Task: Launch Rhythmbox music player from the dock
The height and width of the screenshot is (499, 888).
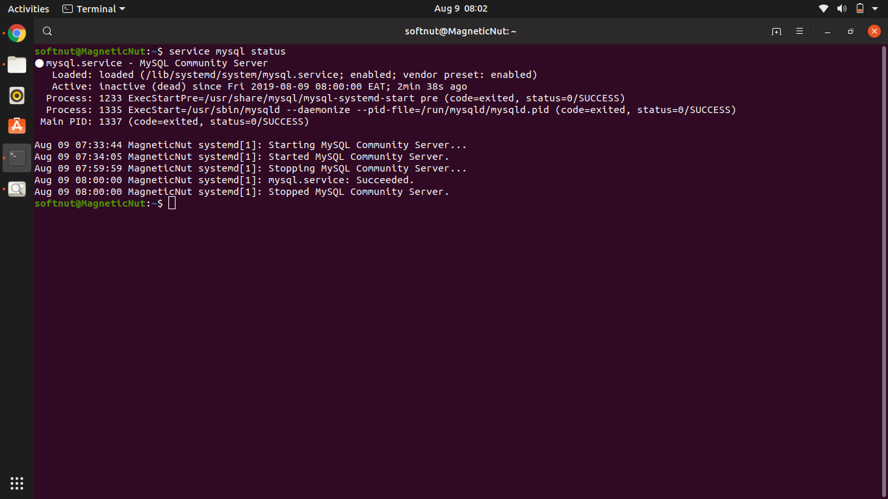Action: point(16,96)
